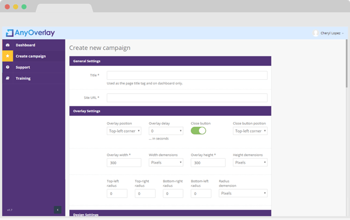Image resolution: width=350 pixels, height=220 pixels.
Task: Focus the Site URL input field
Action: click(187, 98)
